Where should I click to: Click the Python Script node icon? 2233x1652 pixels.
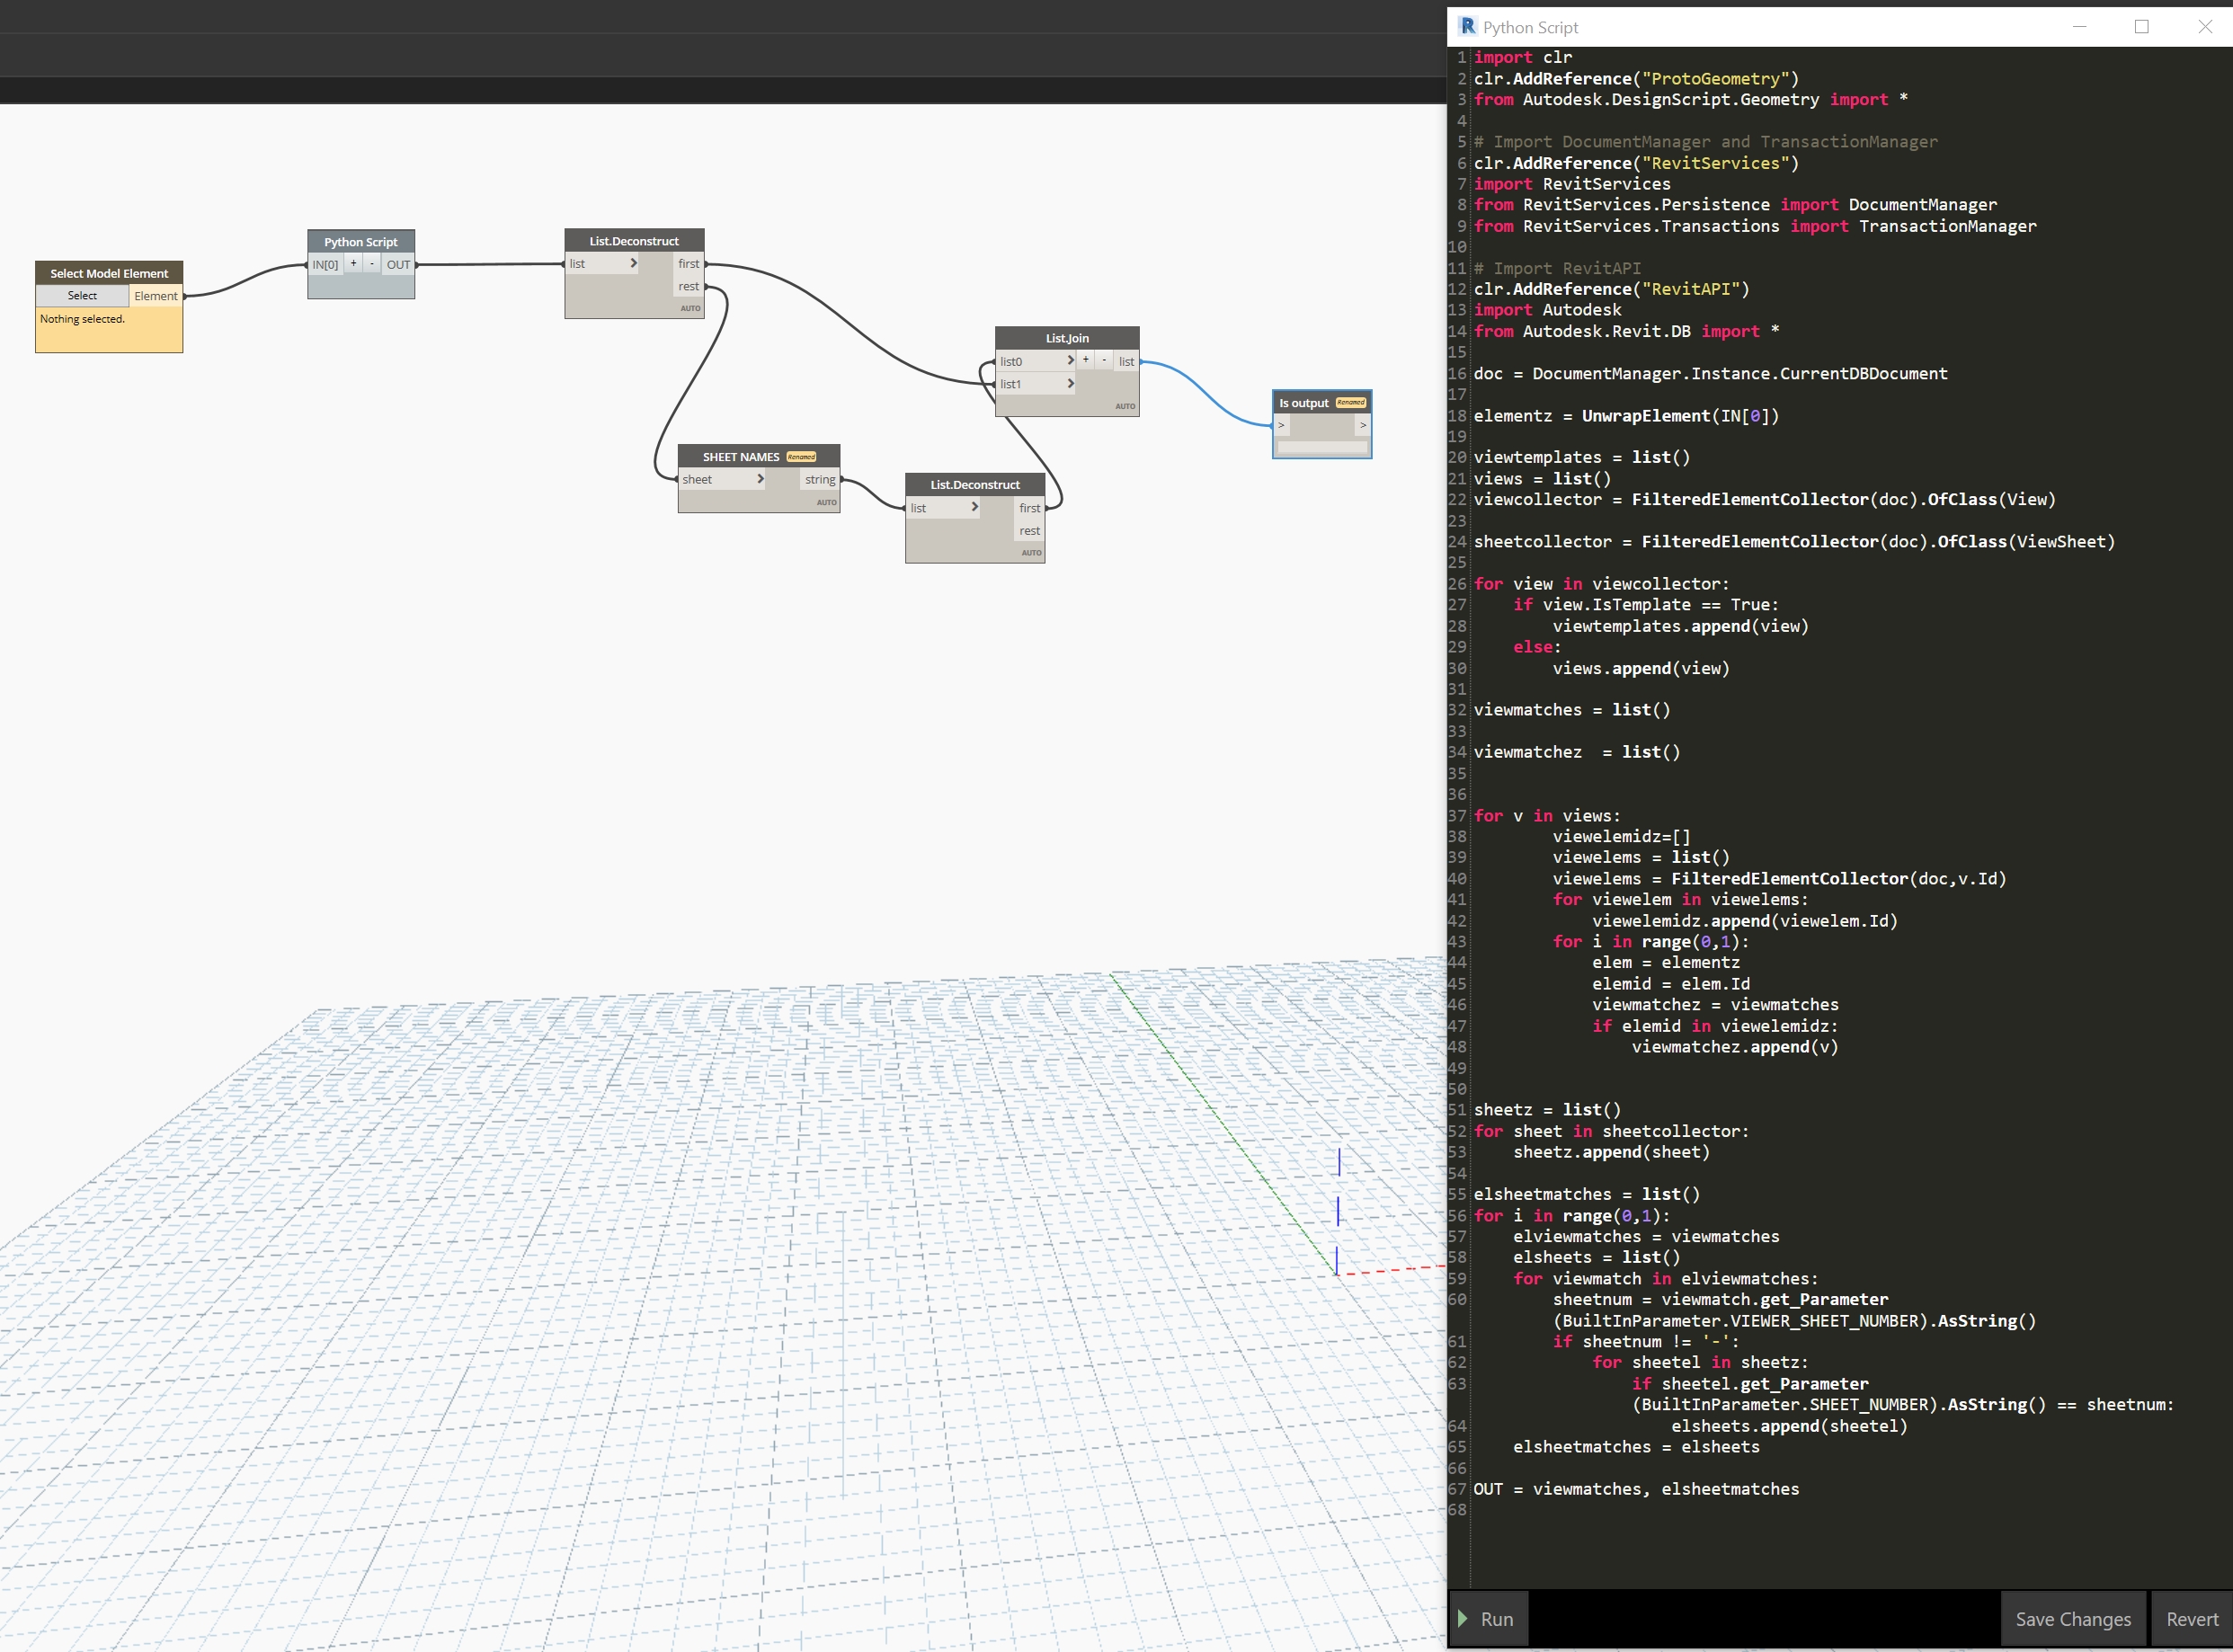pos(360,241)
